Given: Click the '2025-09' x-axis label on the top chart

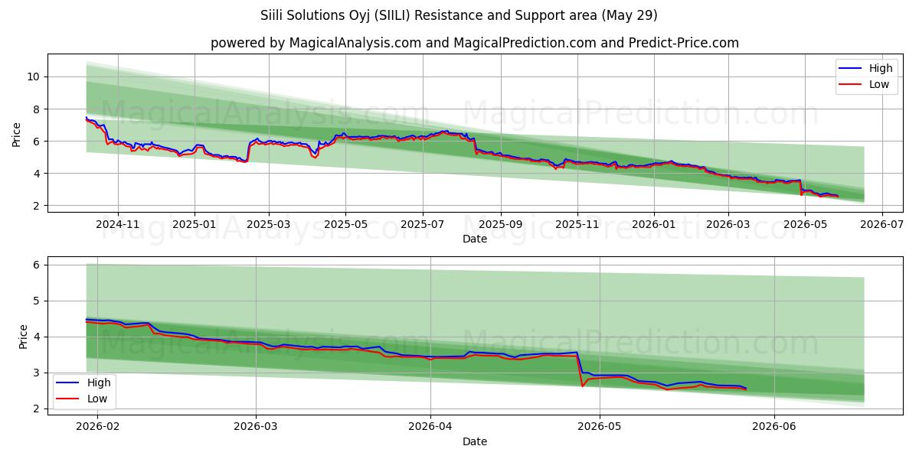Looking at the screenshot, I should click(501, 225).
